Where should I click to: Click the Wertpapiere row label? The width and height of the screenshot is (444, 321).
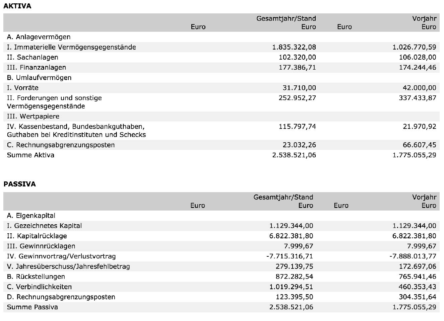point(33,116)
